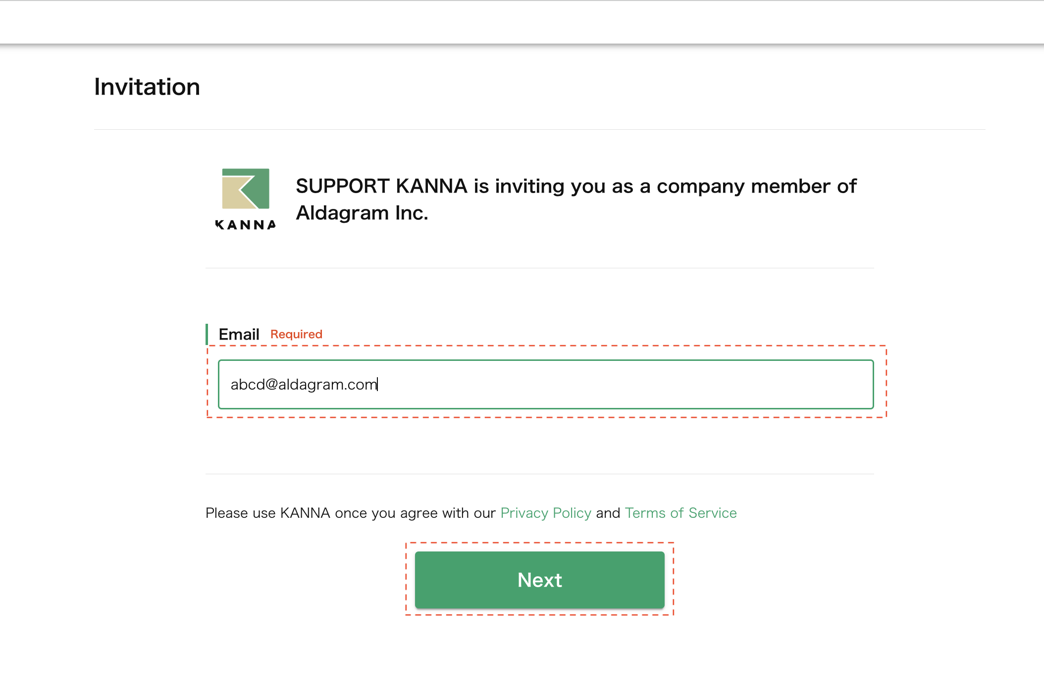Click the KANNA wordmark below the logo
Viewport: 1044px width, 699px height.
pyautogui.click(x=246, y=225)
